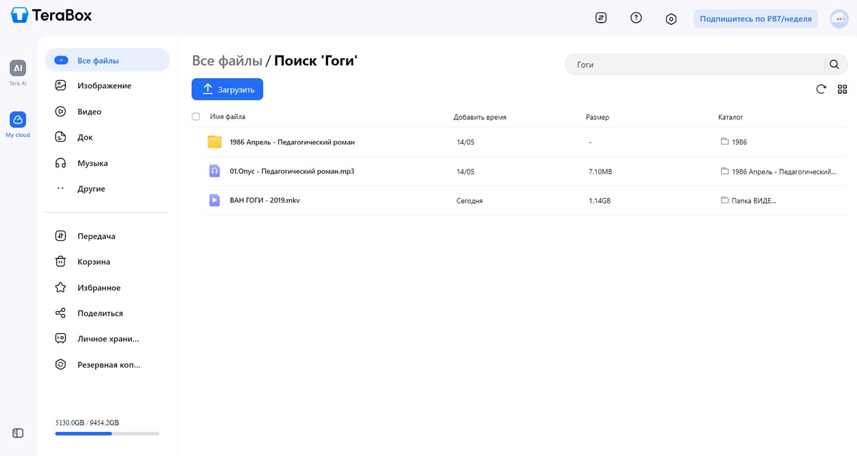The image size is (857, 456).
Task: Click size value '1.14GB'
Action: (x=599, y=201)
